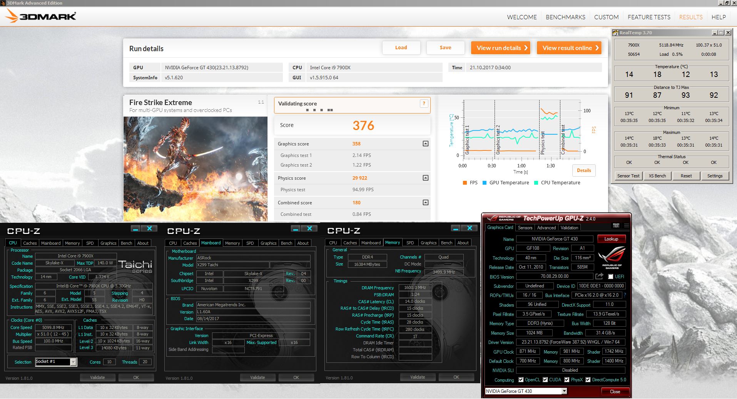Click the Taichi series logo in CPU-Z
Viewport: 737px width, 399px height.
135,266
